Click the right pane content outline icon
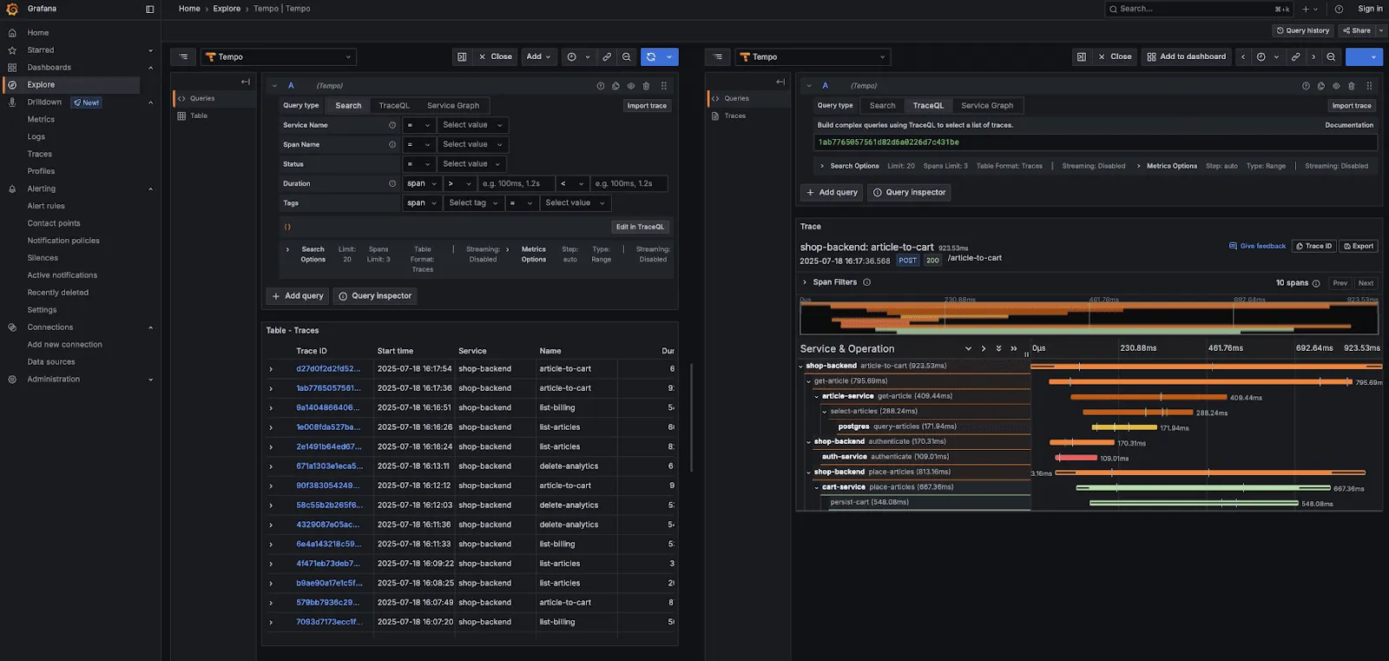Screen dimensions: 1389x661 (x=718, y=57)
